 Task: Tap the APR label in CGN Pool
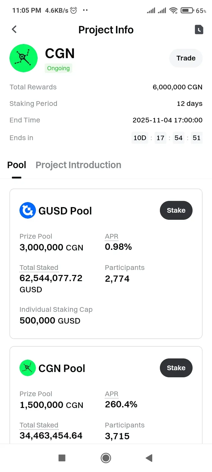(112, 394)
